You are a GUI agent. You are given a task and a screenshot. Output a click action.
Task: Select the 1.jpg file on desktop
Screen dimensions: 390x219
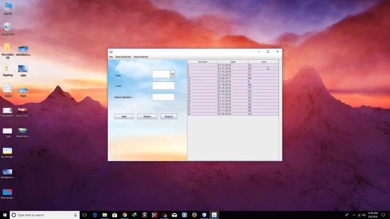7,133
